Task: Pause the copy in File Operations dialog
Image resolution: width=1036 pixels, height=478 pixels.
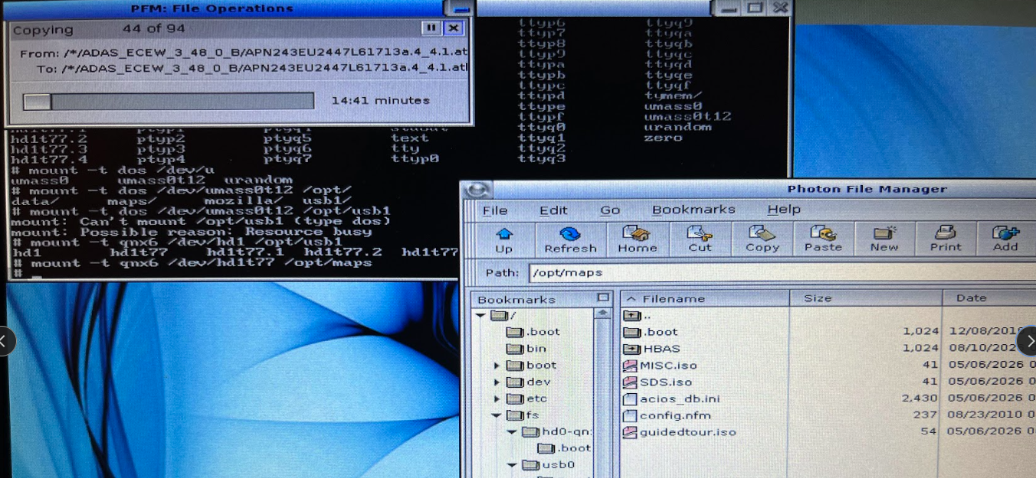Action: click(x=431, y=28)
